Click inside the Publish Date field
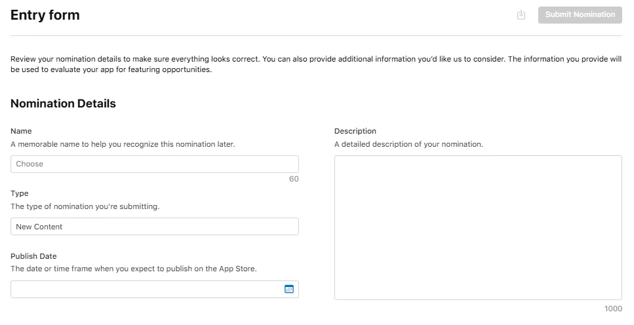The width and height of the screenshot is (634, 325). pyautogui.click(x=155, y=290)
